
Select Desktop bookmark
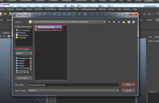click(21, 33)
